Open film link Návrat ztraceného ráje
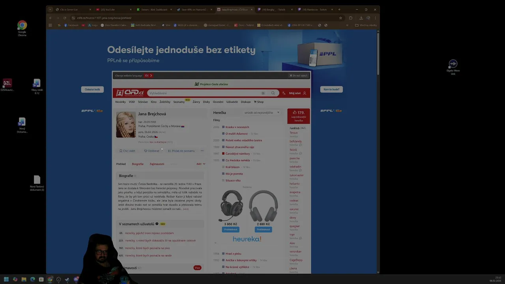 tap(240, 147)
